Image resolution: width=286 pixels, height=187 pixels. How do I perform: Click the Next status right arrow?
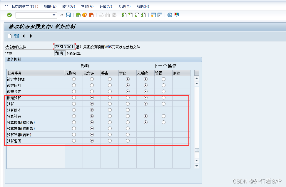pyautogui.click(x=31, y=36)
